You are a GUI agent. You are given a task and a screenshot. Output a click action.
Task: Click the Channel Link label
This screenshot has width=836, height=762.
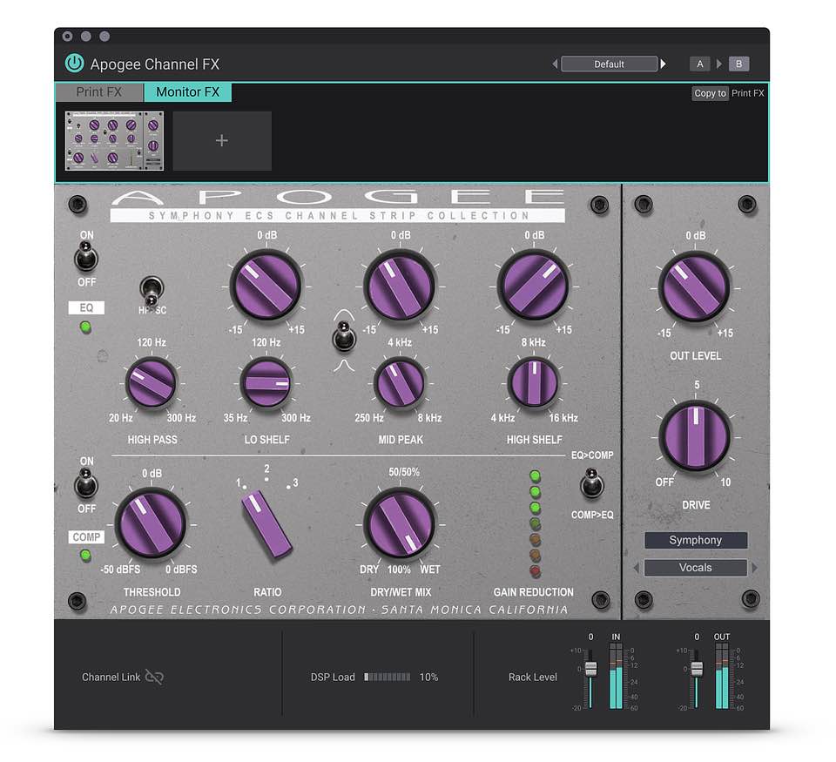point(111,678)
